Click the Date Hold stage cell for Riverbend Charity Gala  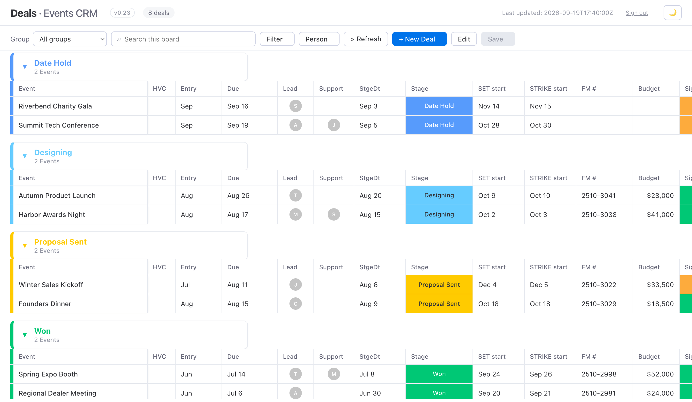pos(439,106)
